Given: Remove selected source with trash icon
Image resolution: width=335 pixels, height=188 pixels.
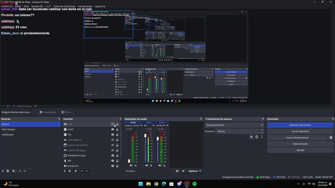Looking at the screenshot, I should (70, 171).
